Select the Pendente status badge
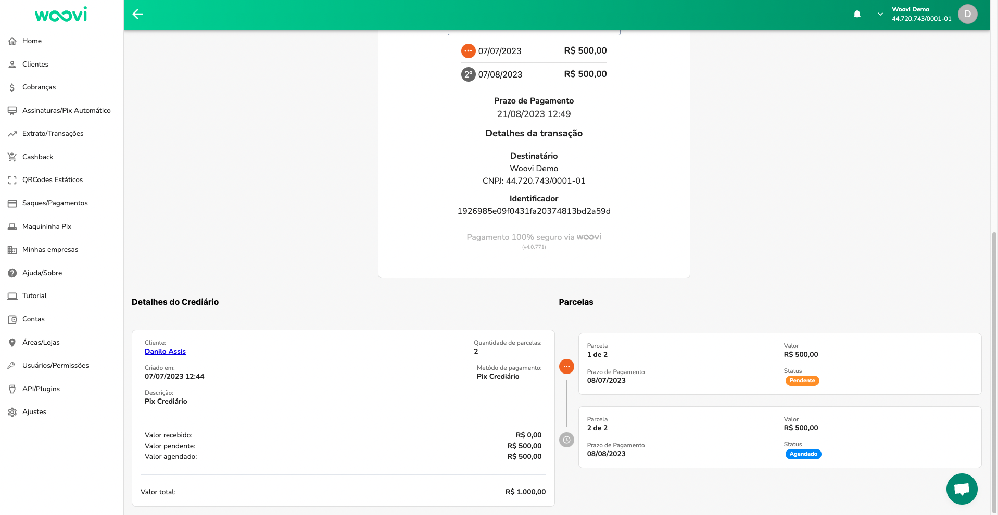 (802, 381)
